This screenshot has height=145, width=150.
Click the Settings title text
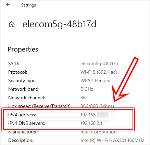tap(28, 5)
